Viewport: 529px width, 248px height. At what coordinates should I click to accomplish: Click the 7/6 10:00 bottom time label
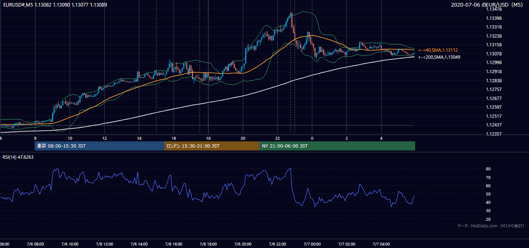pos(70,244)
